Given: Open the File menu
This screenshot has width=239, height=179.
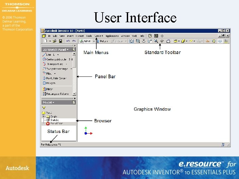Looking at the screenshot, I should [x=49, y=36].
